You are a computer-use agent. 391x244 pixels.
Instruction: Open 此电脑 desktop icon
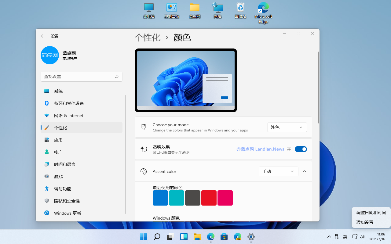[149, 10]
